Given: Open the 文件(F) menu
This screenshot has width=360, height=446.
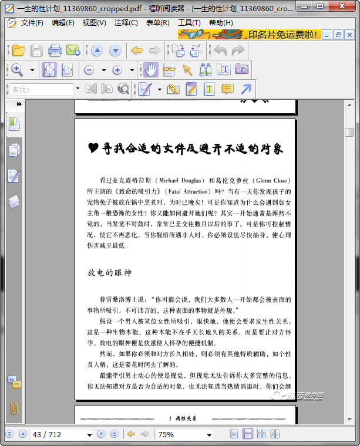Looking at the screenshot, I should click(32, 23).
